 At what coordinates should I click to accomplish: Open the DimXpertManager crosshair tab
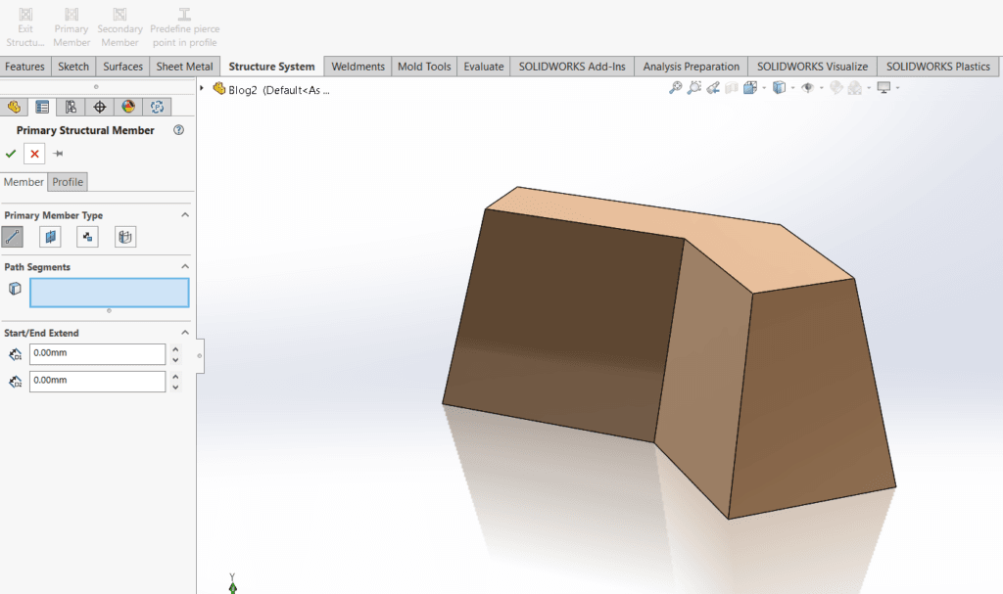click(x=99, y=107)
